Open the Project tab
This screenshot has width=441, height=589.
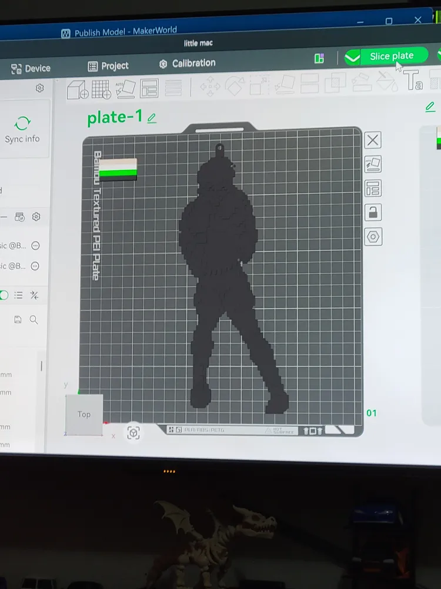click(108, 66)
